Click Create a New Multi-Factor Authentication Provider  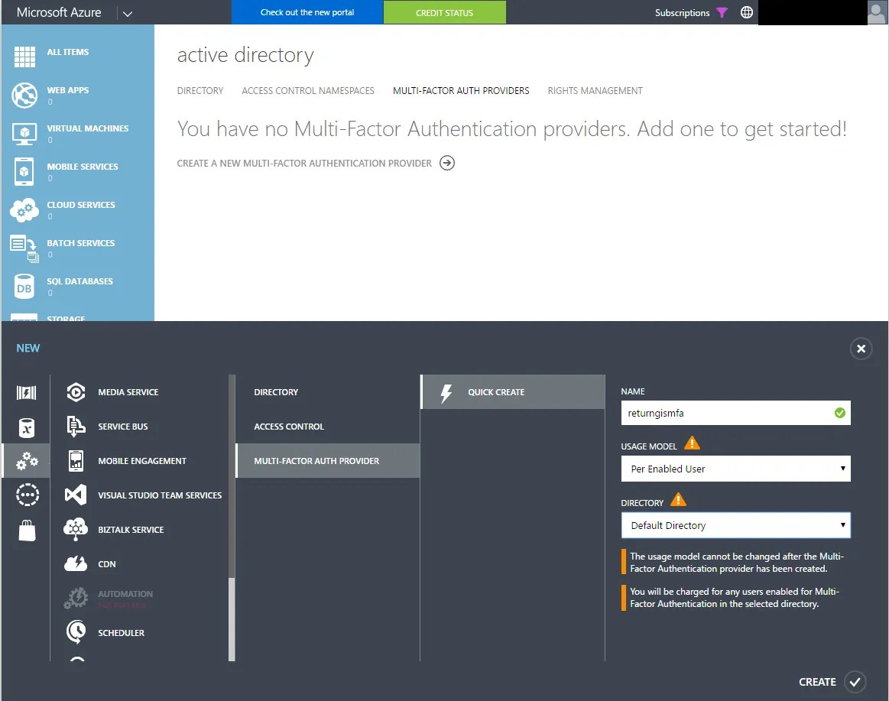tap(304, 164)
